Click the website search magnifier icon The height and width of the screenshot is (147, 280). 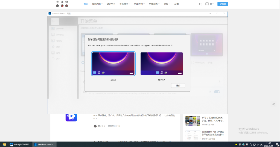pyautogui.click(x=200, y=4)
